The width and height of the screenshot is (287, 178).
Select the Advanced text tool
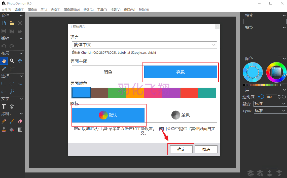pos(12,106)
